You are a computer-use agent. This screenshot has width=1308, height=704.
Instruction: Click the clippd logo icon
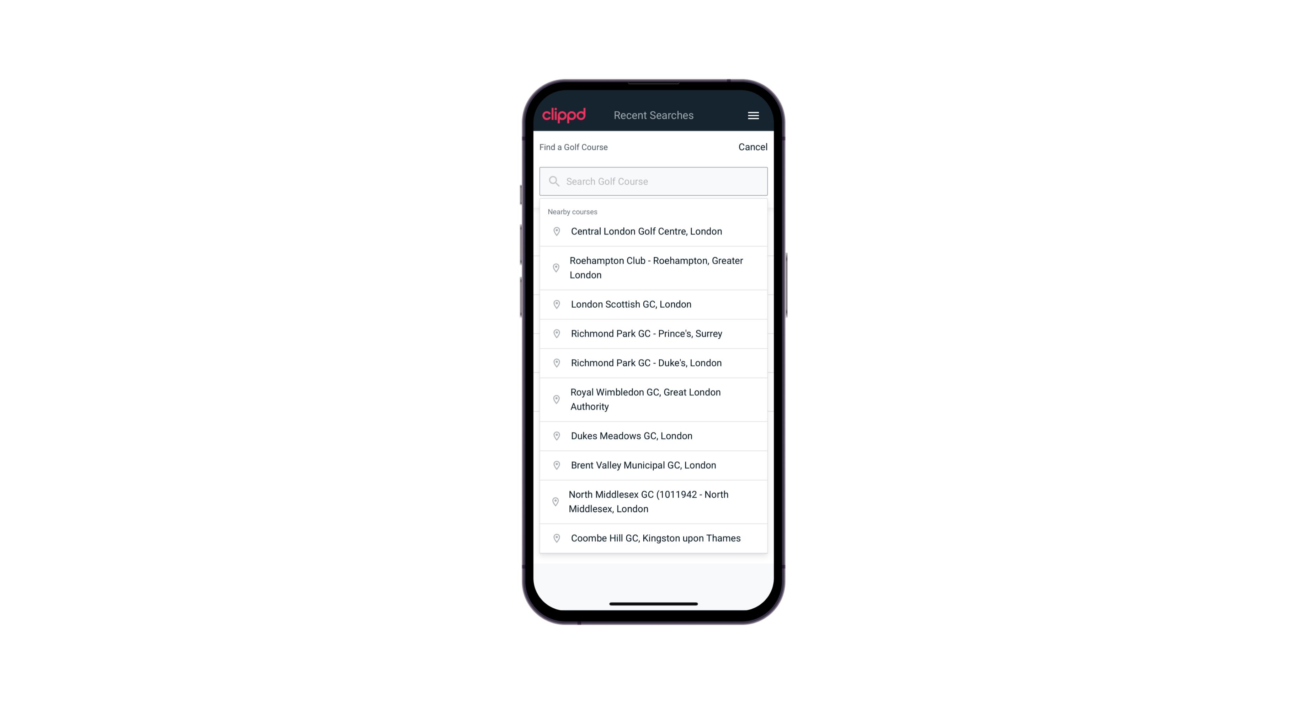[x=564, y=115]
